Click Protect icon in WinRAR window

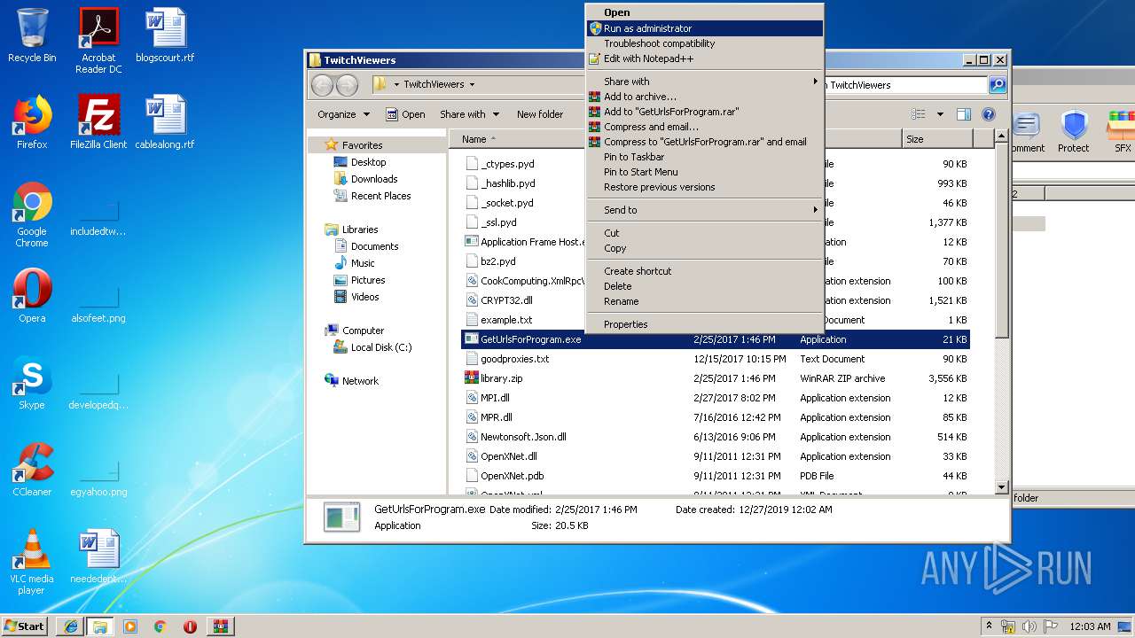(1073, 132)
